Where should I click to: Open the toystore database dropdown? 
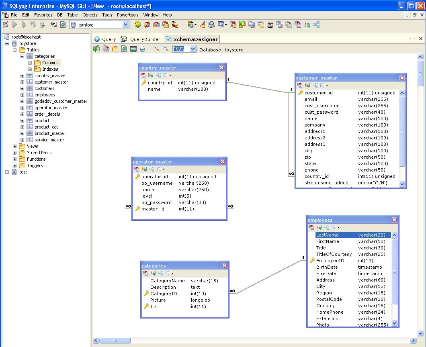click(125, 25)
